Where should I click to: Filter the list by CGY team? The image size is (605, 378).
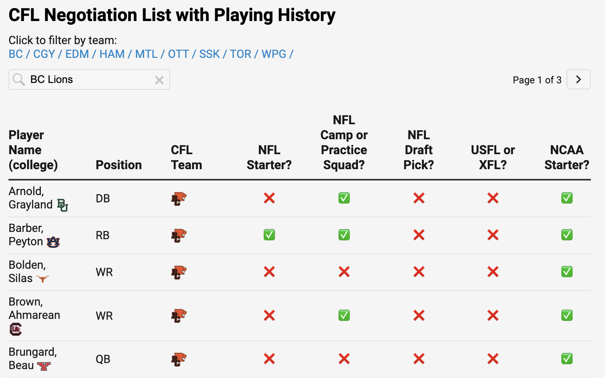click(x=44, y=54)
